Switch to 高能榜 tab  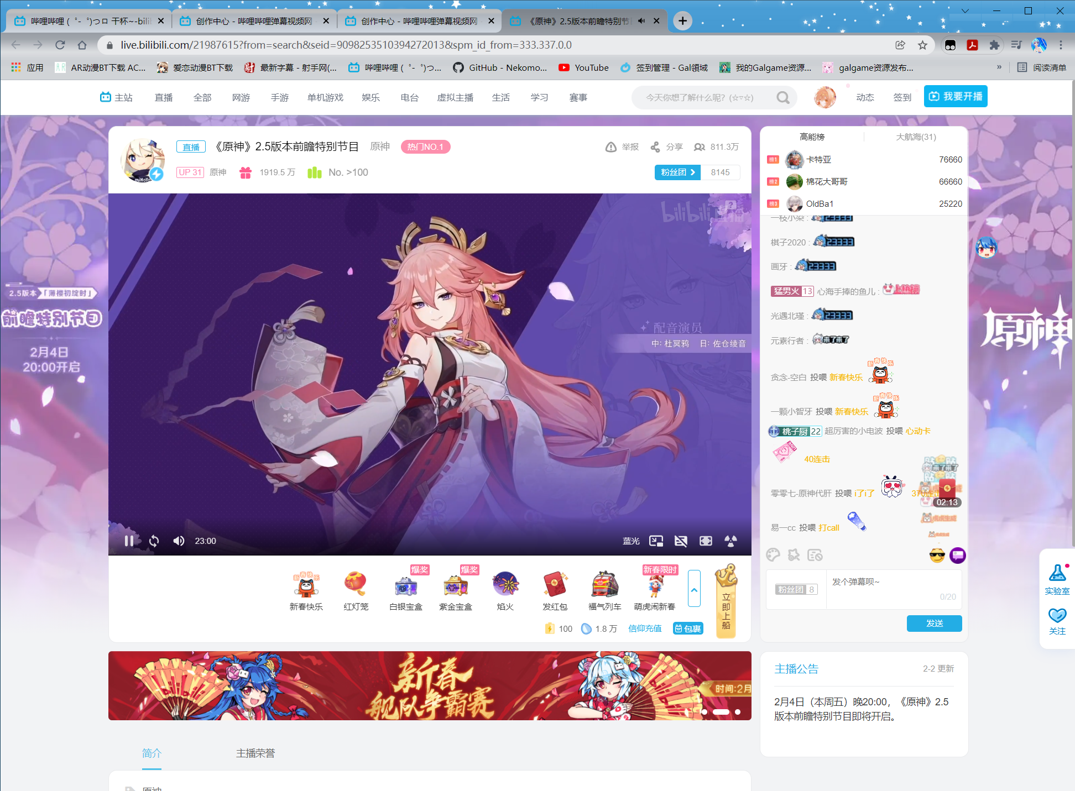[x=812, y=137]
